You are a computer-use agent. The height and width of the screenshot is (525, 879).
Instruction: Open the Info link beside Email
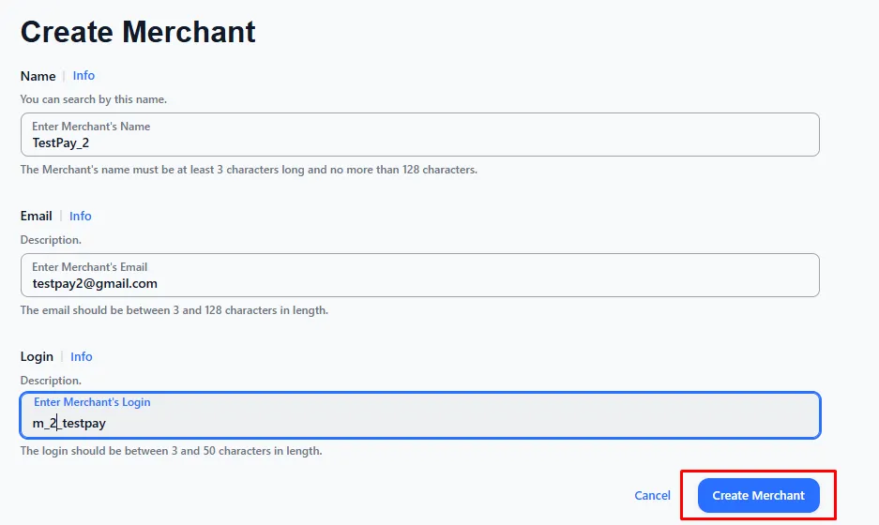[x=81, y=217]
